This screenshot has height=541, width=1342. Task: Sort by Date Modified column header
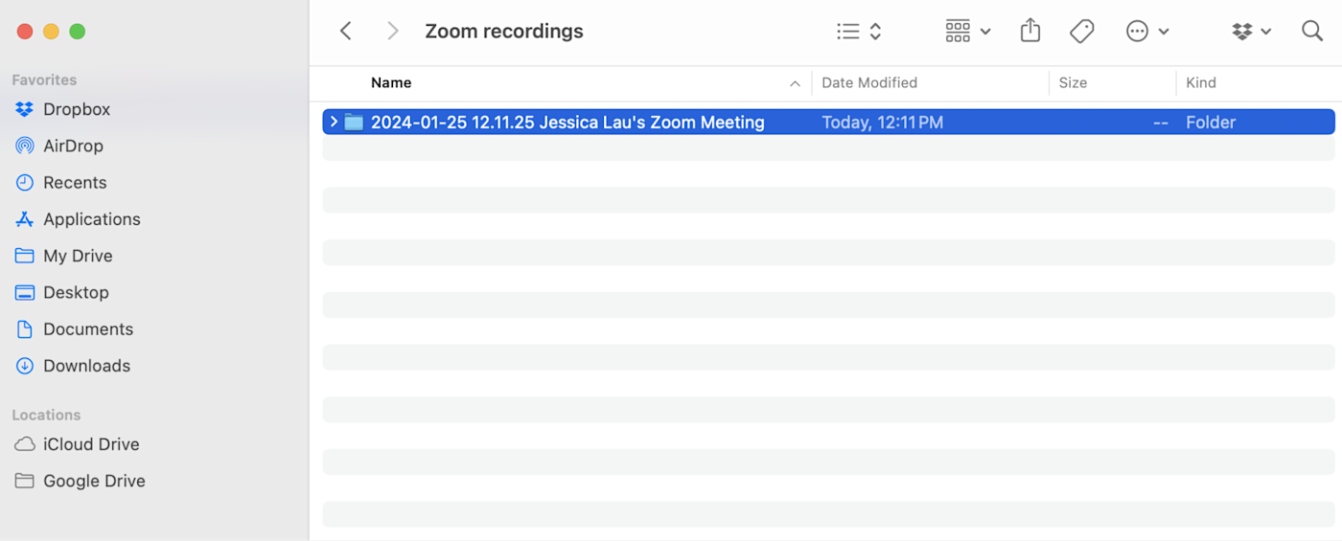point(869,82)
